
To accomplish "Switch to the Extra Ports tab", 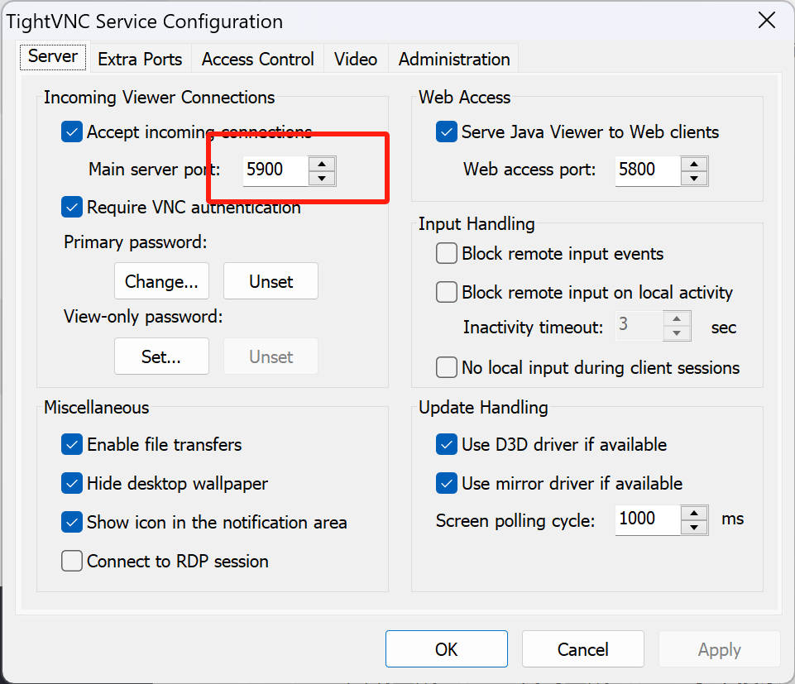I will click(139, 59).
